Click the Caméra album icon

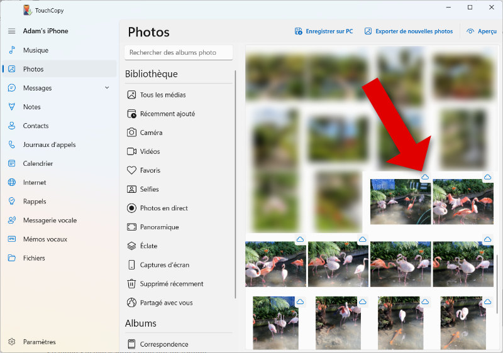tap(131, 133)
